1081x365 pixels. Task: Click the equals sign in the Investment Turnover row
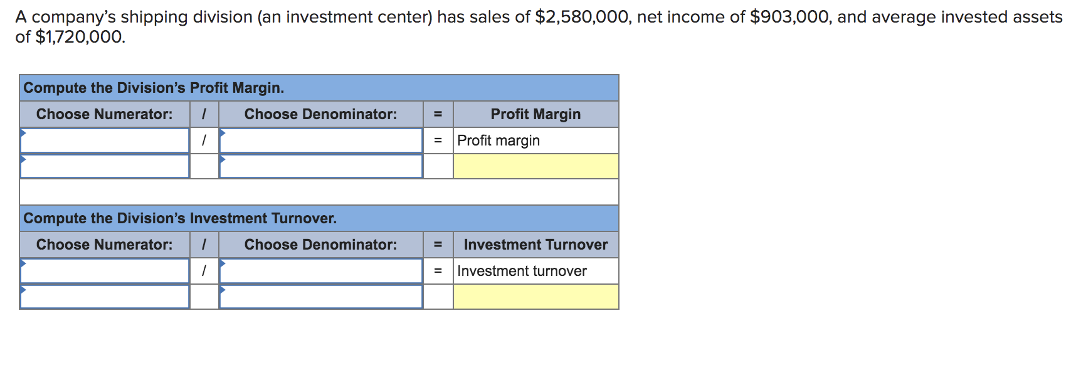tap(437, 270)
